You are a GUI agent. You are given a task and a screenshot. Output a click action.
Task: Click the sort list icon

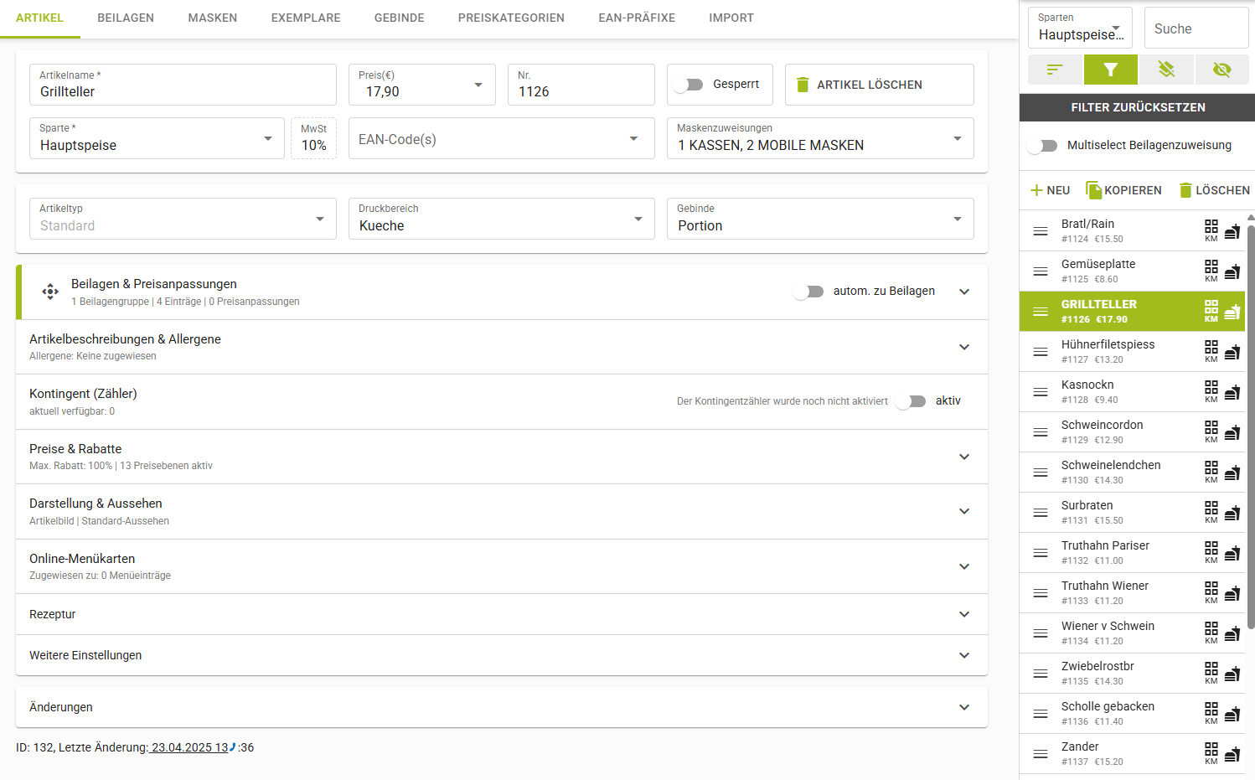[x=1055, y=70]
